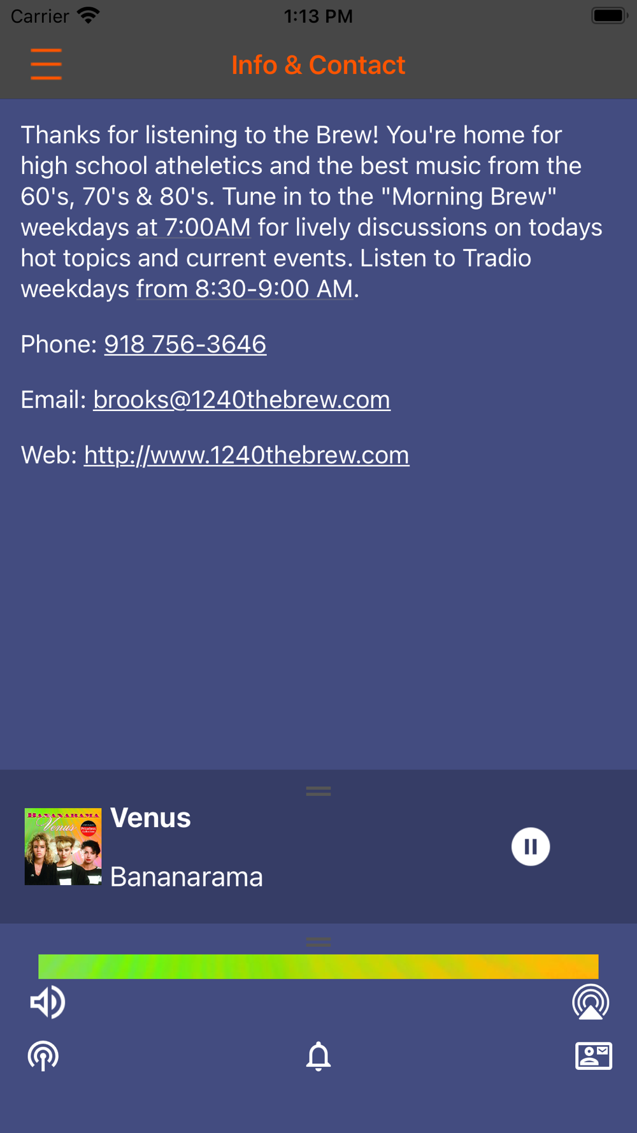Tap the battery indicator in status bar
Viewport: 637px width, 1133px height.
[610, 15]
